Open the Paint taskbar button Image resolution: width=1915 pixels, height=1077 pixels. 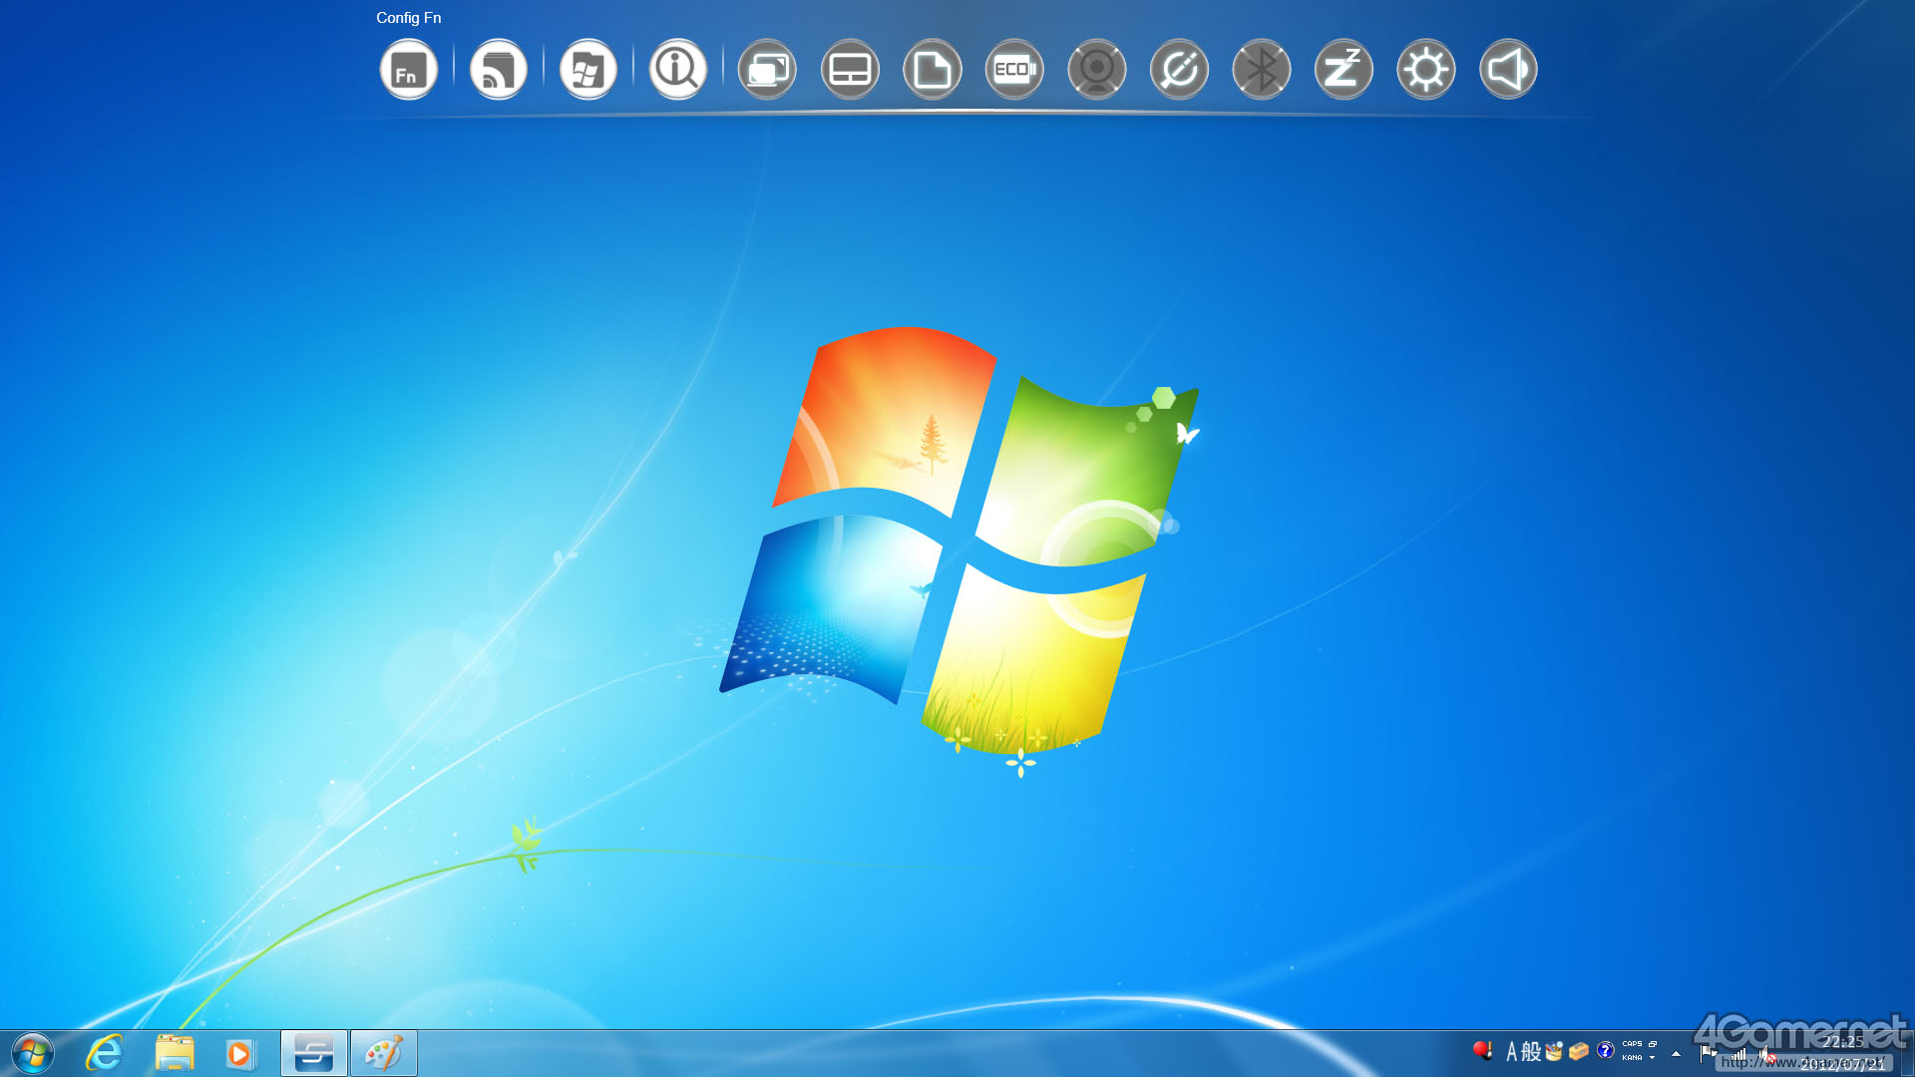pyautogui.click(x=384, y=1053)
